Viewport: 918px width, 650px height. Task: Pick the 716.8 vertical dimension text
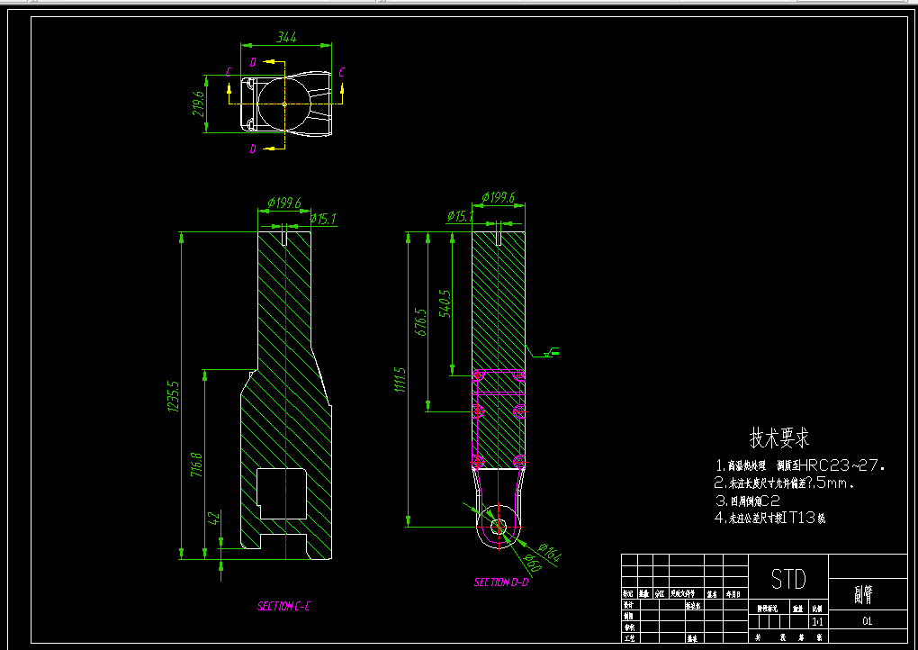197,465
